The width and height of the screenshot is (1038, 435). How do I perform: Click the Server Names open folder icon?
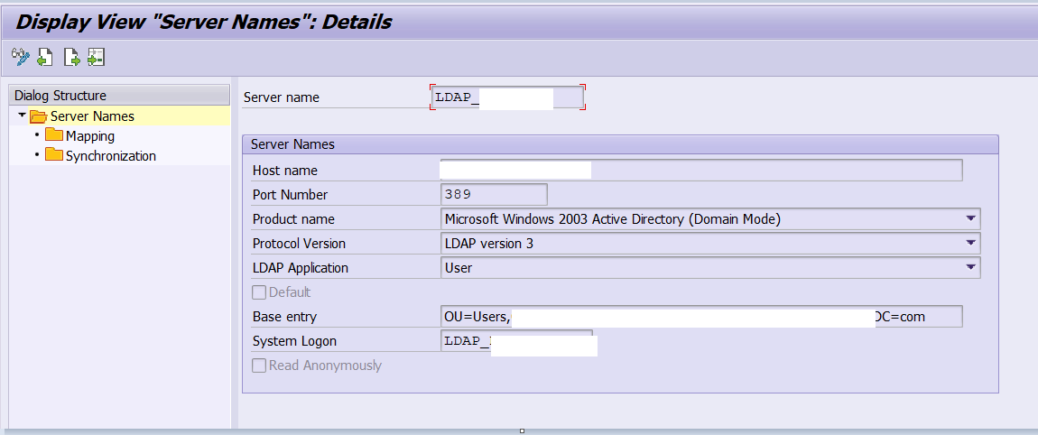click(x=38, y=116)
